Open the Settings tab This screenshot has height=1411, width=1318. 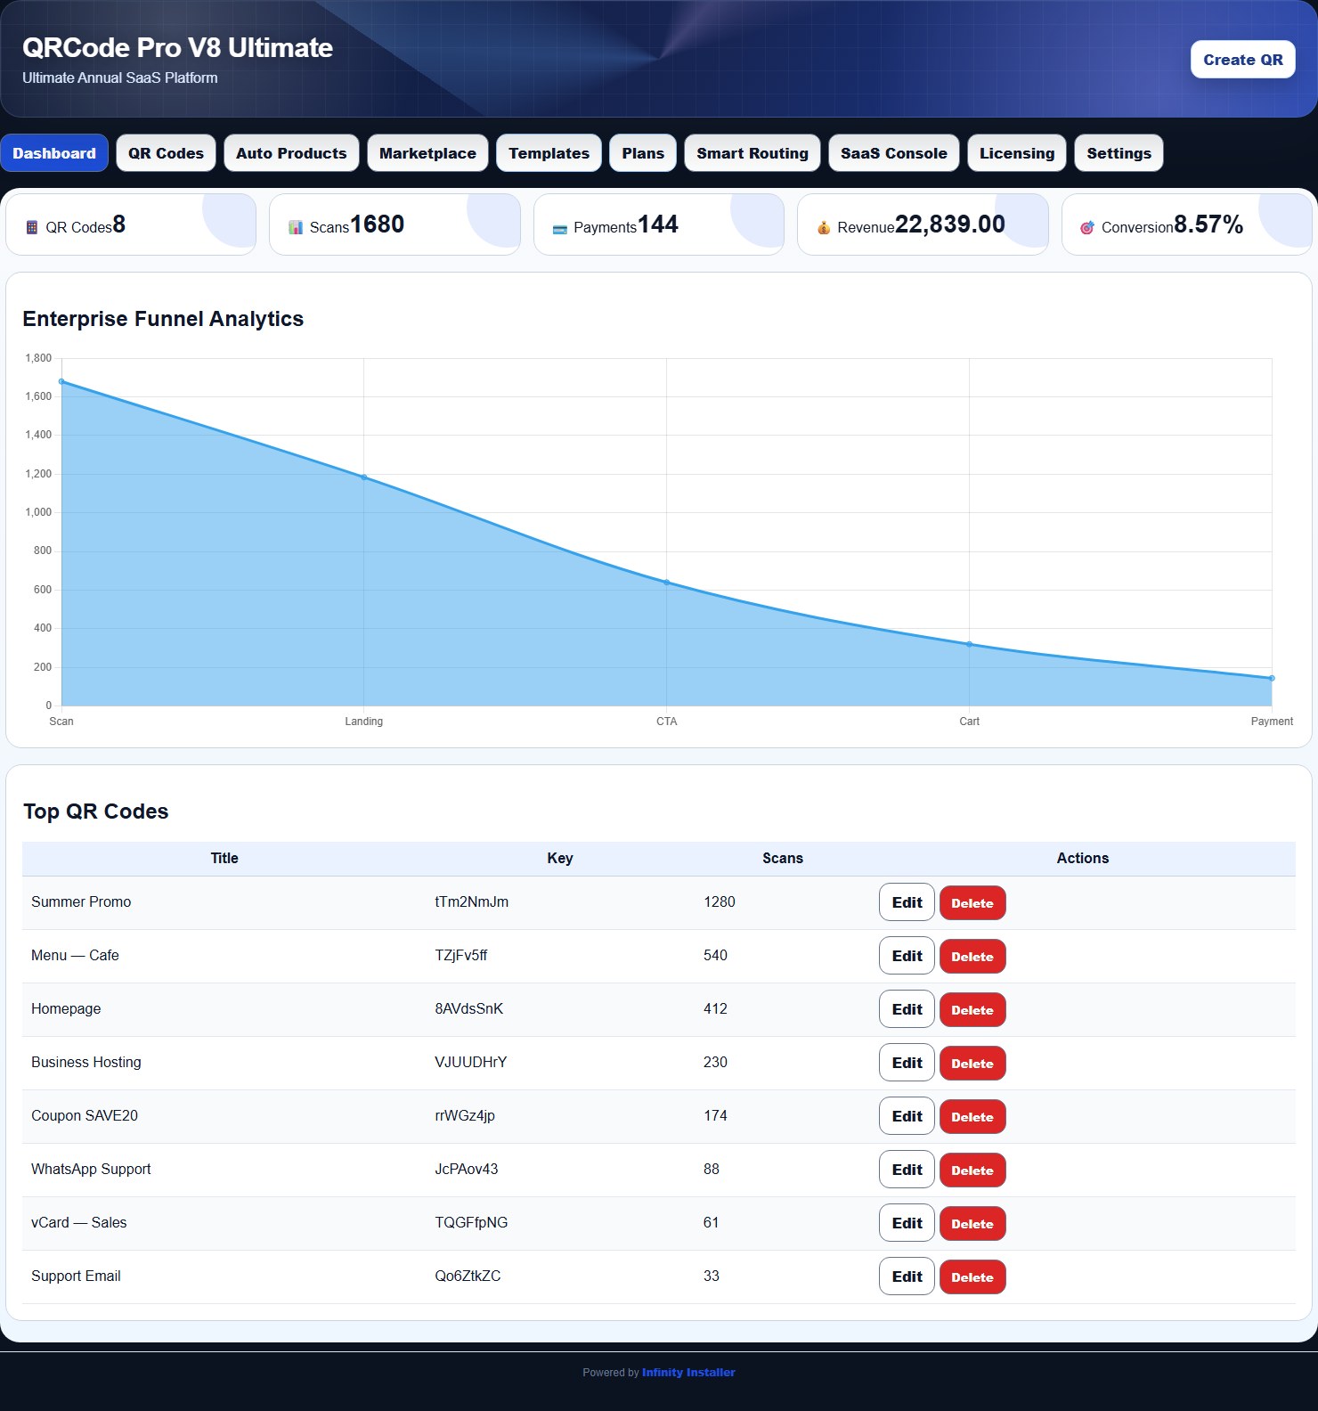click(x=1119, y=153)
